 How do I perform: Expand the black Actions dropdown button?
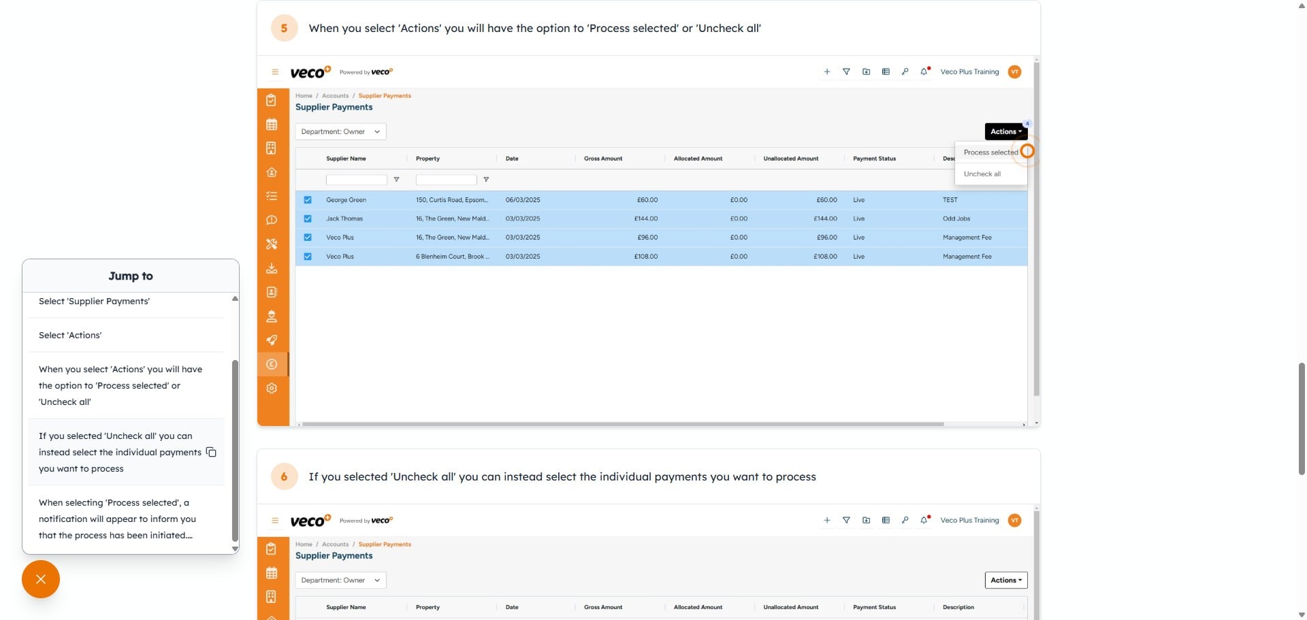[x=1005, y=131]
